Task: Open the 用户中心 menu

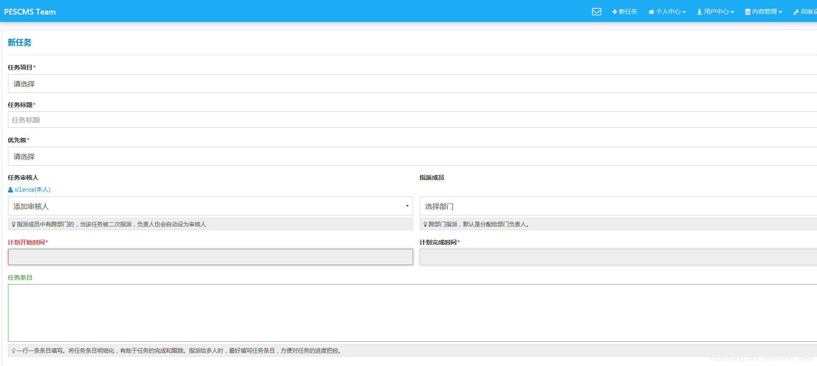Action: 715,12
